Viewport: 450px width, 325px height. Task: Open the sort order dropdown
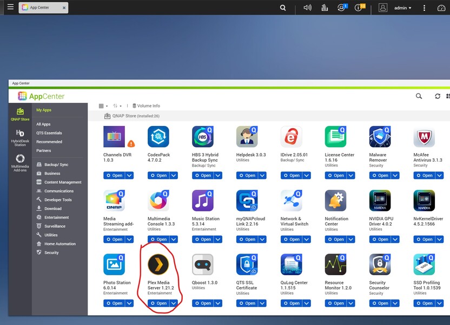(117, 106)
